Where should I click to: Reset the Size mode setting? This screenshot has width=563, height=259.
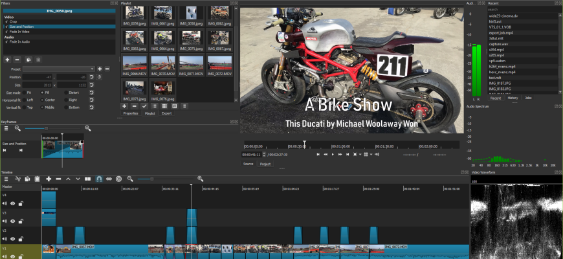[x=91, y=93]
